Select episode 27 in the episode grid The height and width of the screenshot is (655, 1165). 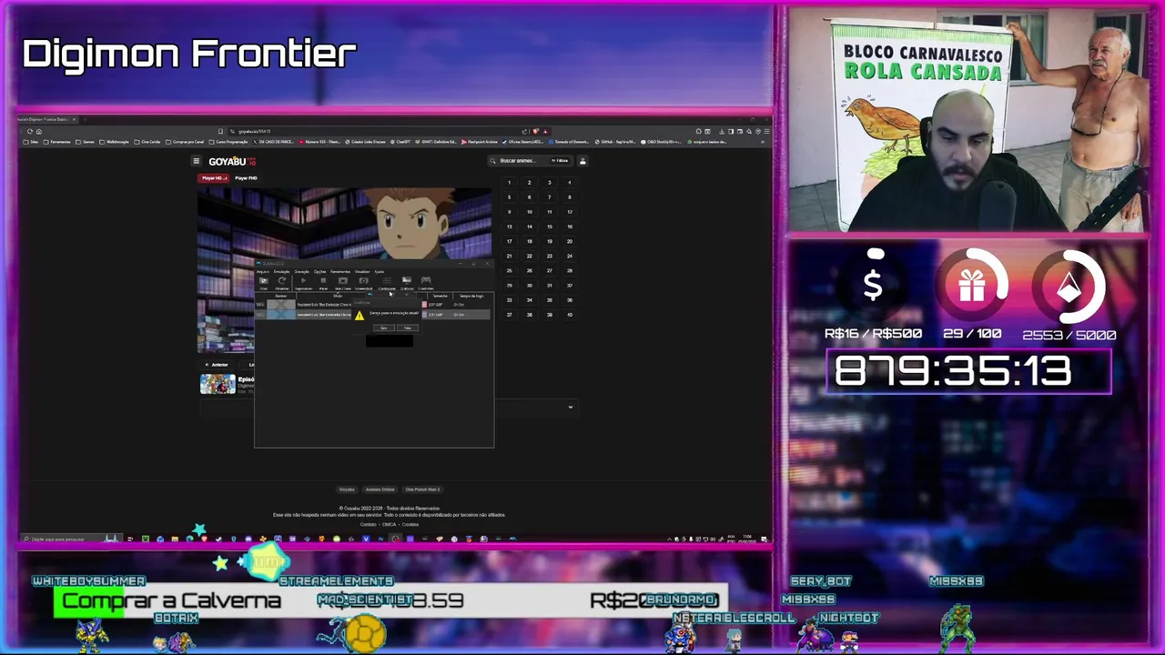pyautogui.click(x=550, y=270)
